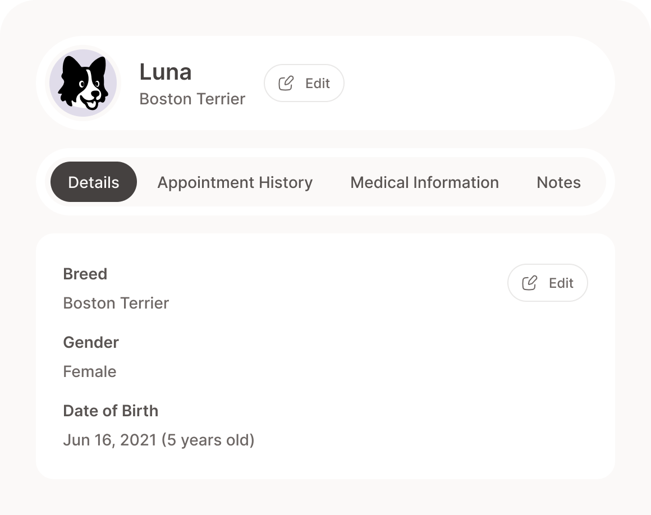Select the Details tab
Image resolution: width=651 pixels, height=515 pixels.
click(93, 182)
